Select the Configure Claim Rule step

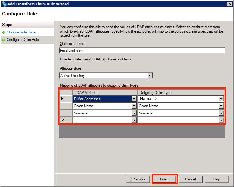pos(23,40)
